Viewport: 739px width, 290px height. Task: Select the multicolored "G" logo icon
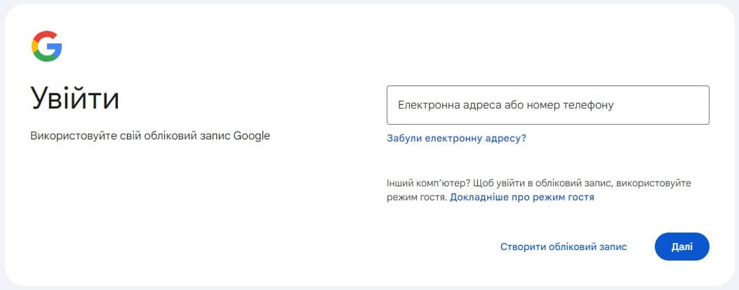(46, 46)
